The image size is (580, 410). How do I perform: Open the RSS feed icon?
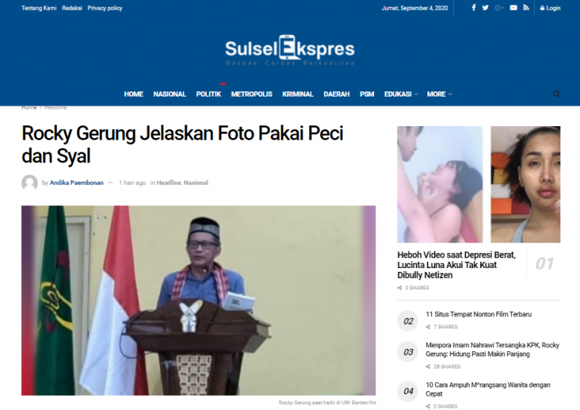(x=526, y=8)
